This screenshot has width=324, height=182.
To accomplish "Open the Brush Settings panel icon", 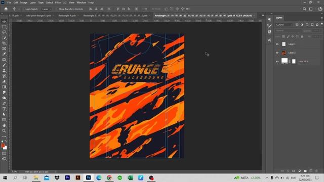I will tap(269, 26).
